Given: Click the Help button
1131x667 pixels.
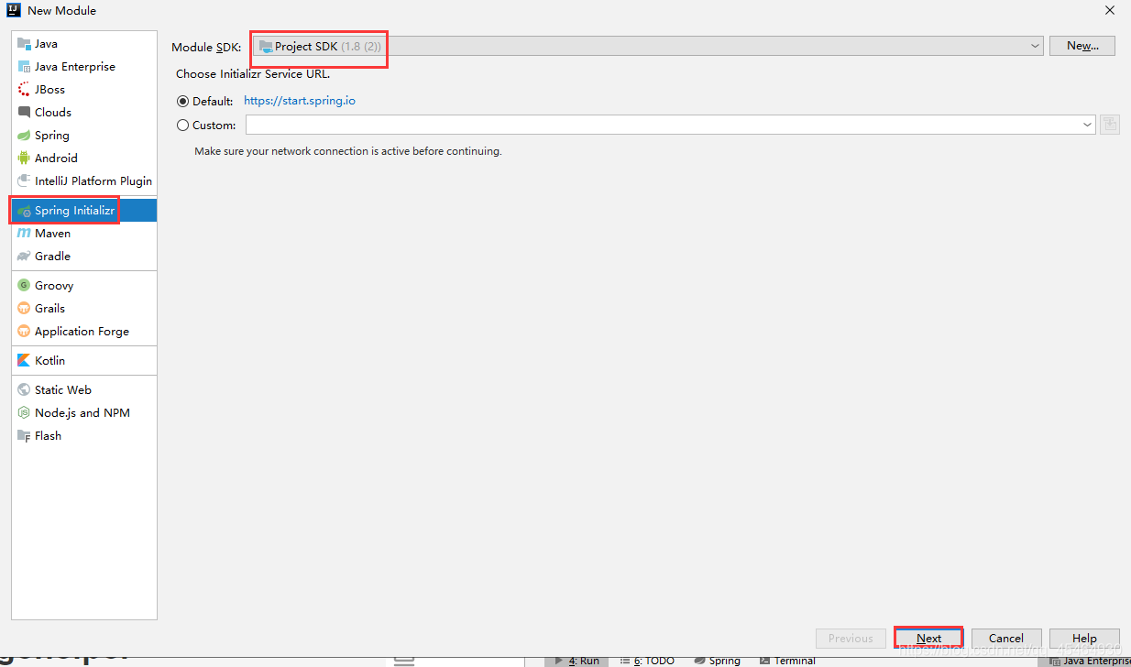Looking at the screenshot, I should coord(1084,639).
